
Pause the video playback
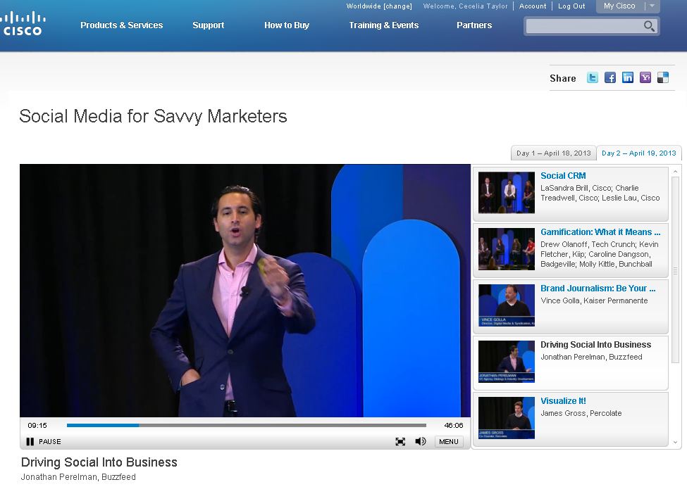pos(44,441)
